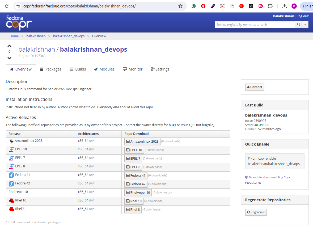313x227 pixels.
Task: Open the project Settings tab
Action: tap(160, 69)
